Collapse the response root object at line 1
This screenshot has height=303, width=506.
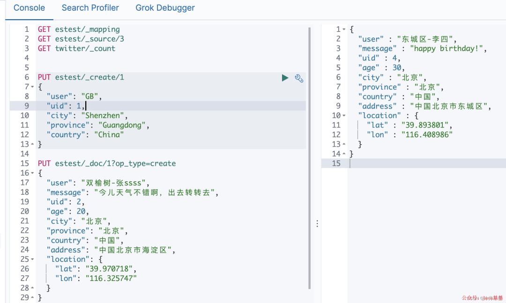[x=344, y=30]
